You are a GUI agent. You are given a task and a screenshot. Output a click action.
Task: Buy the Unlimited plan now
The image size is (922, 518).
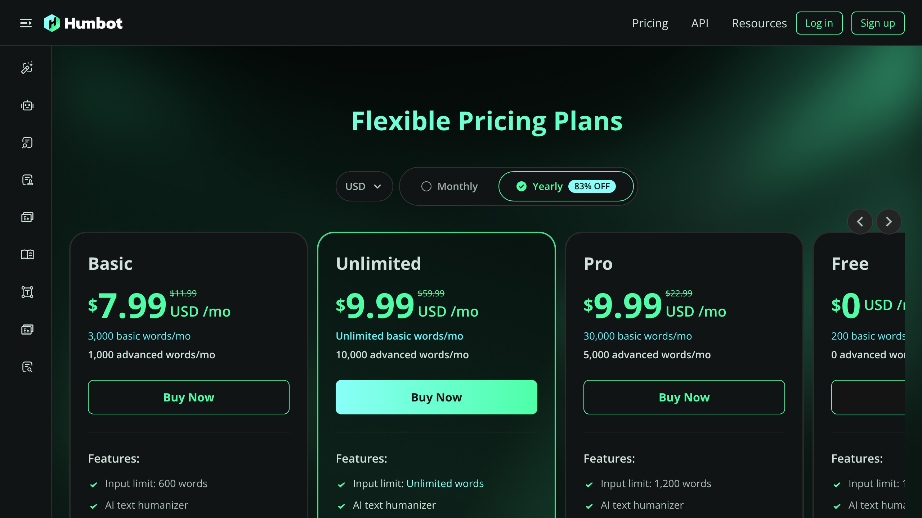436,397
